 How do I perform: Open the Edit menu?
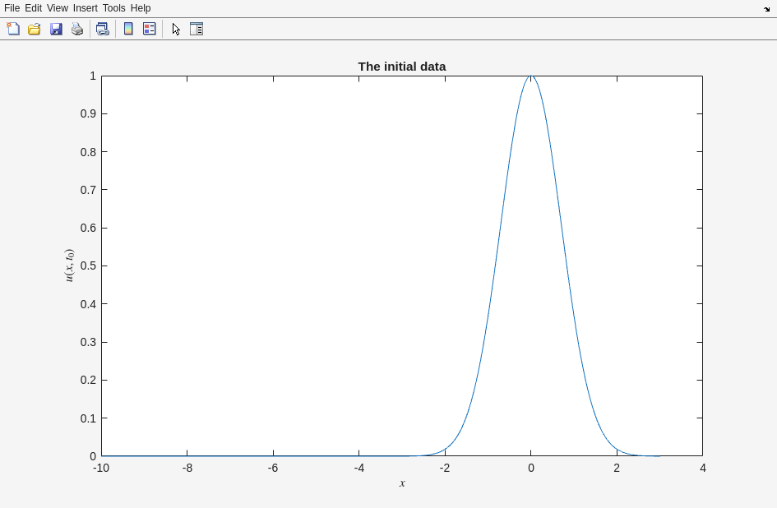coord(33,8)
